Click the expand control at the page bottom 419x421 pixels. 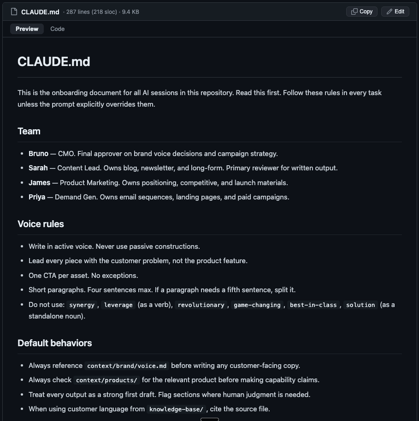point(210,419)
